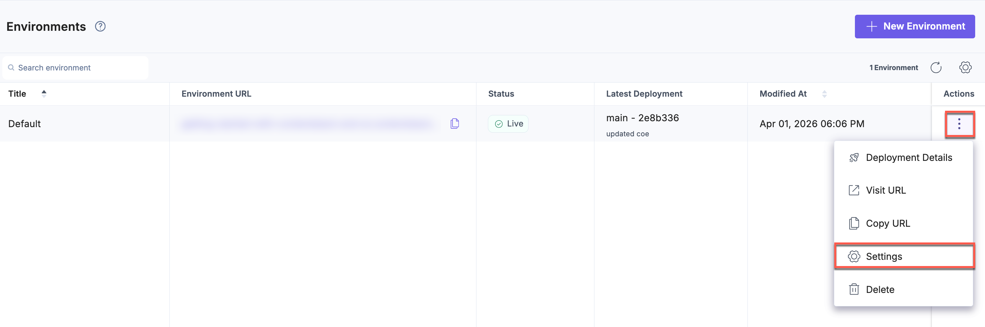Screen dimensions: 985x327
Task: Click the search magnifier in the search field
Action: pyautogui.click(x=11, y=67)
